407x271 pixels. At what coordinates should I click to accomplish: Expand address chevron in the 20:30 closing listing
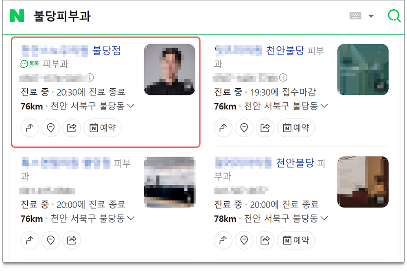tap(131, 106)
